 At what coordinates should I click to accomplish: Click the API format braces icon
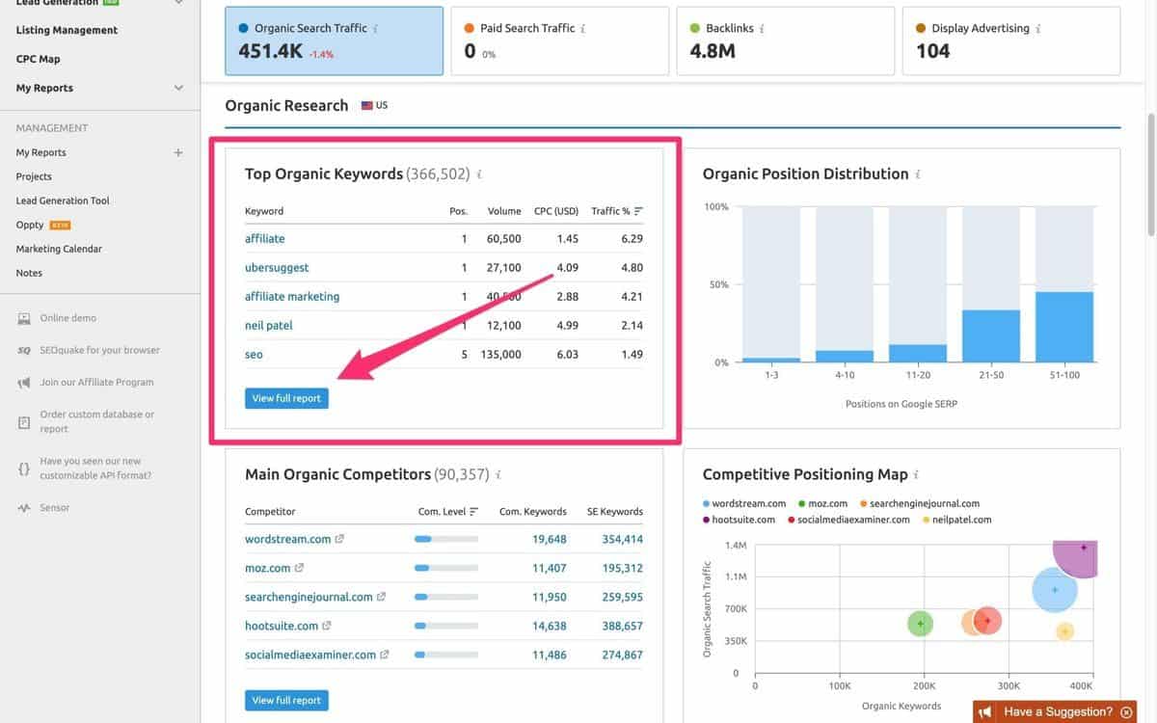24,469
